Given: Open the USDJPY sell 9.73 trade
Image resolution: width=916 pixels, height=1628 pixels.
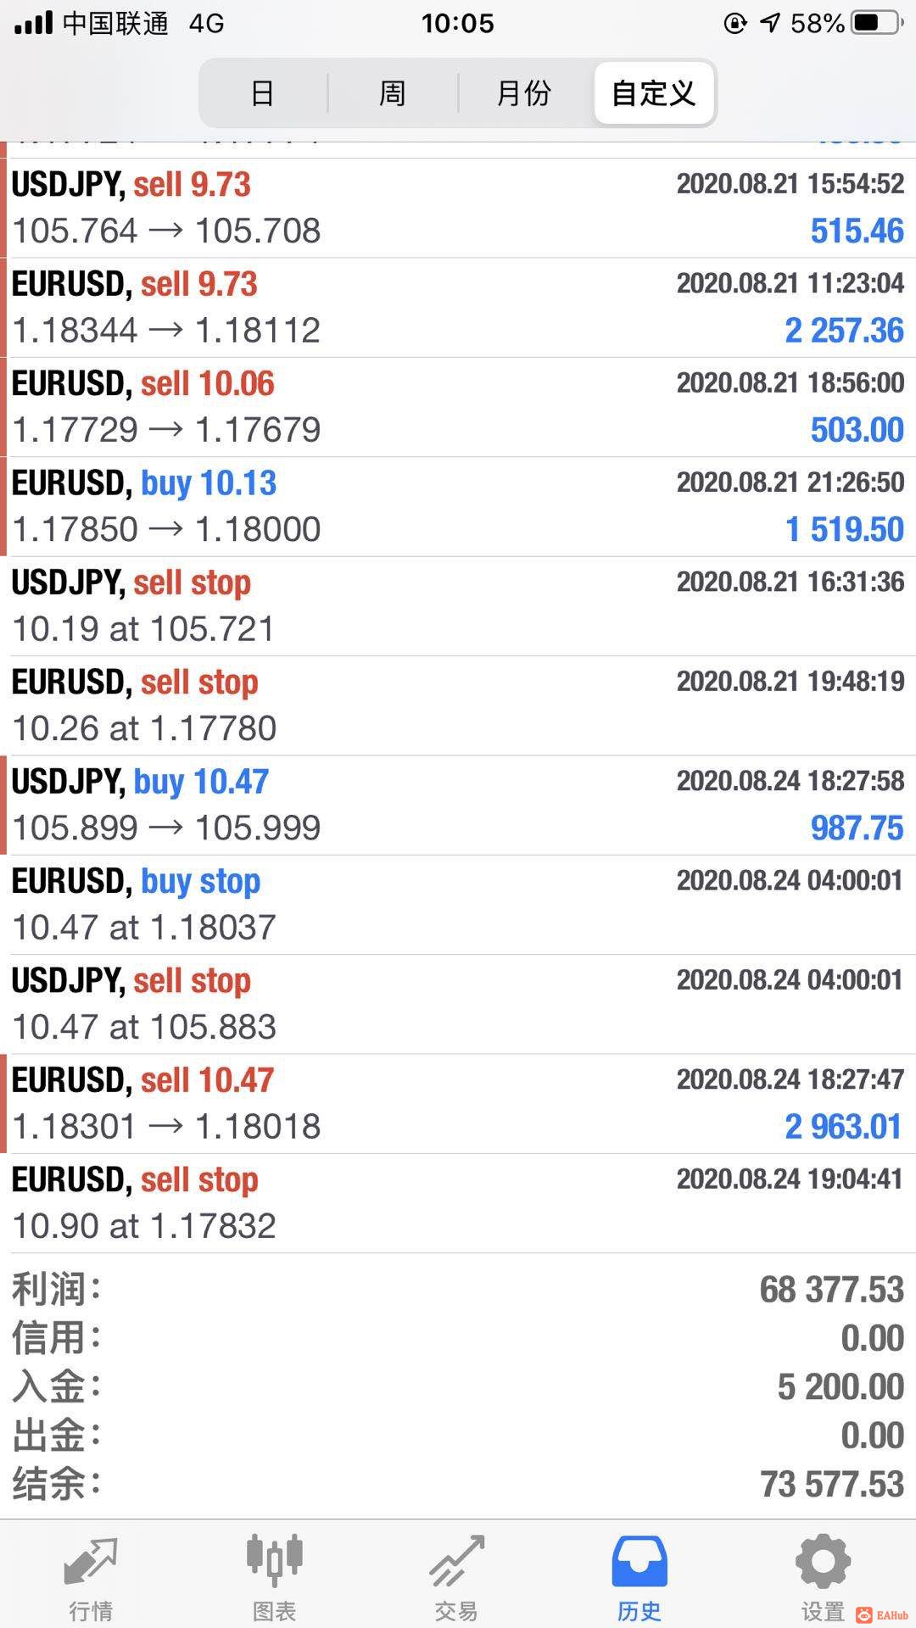Looking at the screenshot, I should click(x=458, y=208).
